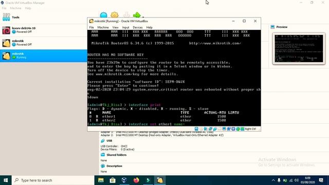Click the network signal tray icon
The image size is (329, 185).
pyautogui.click(x=291, y=180)
